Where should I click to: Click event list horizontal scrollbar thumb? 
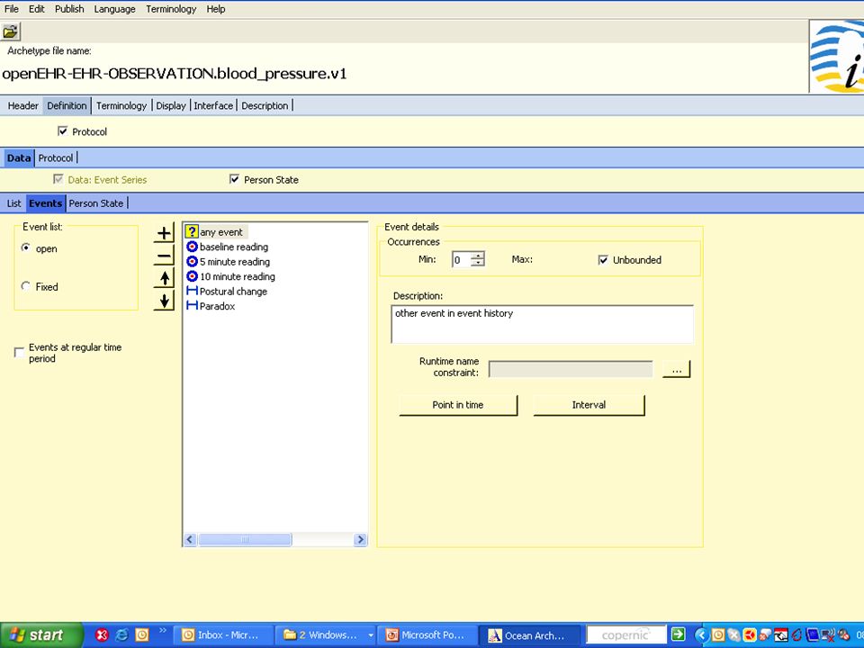pyautogui.click(x=245, y=539)
